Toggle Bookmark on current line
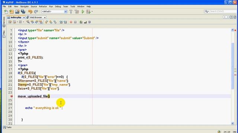This screenshot has height=133, width=238. pos(55,22)
